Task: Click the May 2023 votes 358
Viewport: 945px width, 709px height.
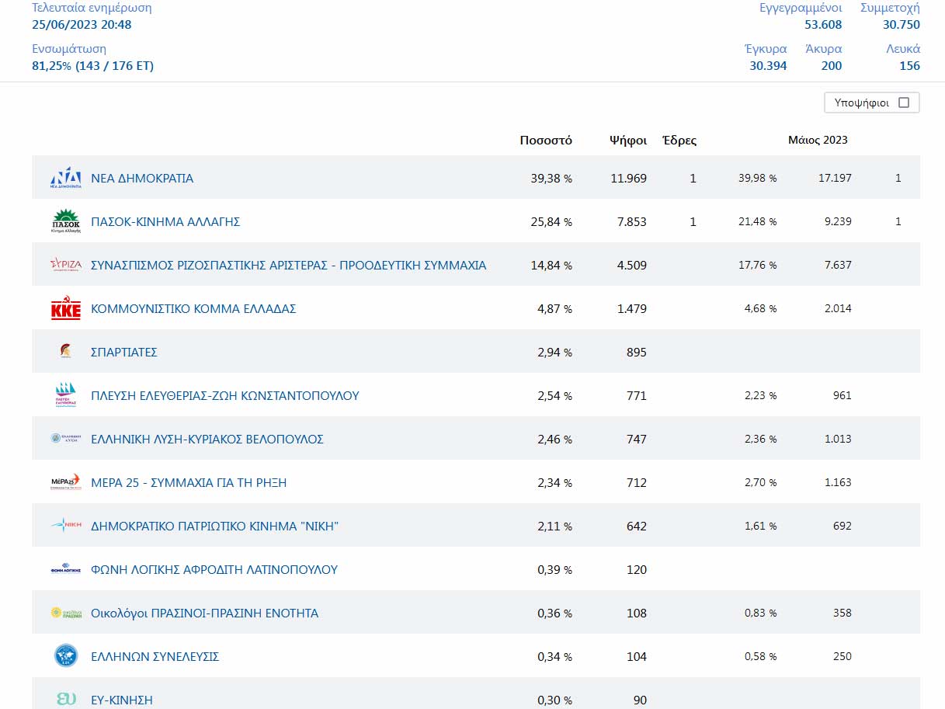Action: 842,613
